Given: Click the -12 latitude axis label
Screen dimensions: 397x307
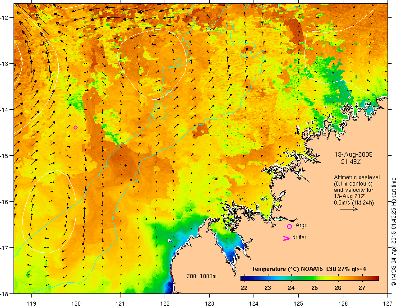Looking at the screenshot, I should click(x=5, y=18).
